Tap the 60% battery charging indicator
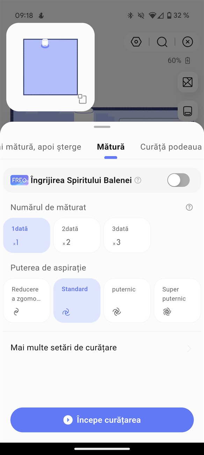204x455 pixels. click(x=179, y=61)
